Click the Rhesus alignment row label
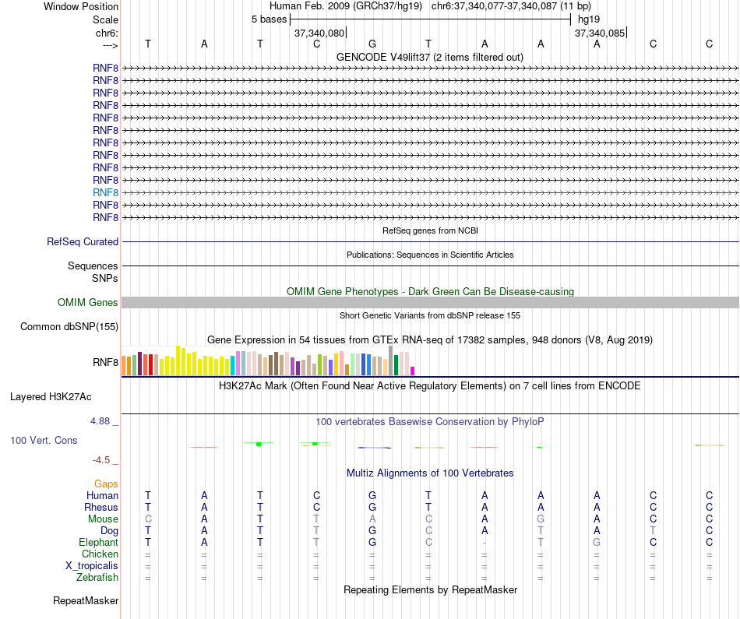 pos(101,507)
